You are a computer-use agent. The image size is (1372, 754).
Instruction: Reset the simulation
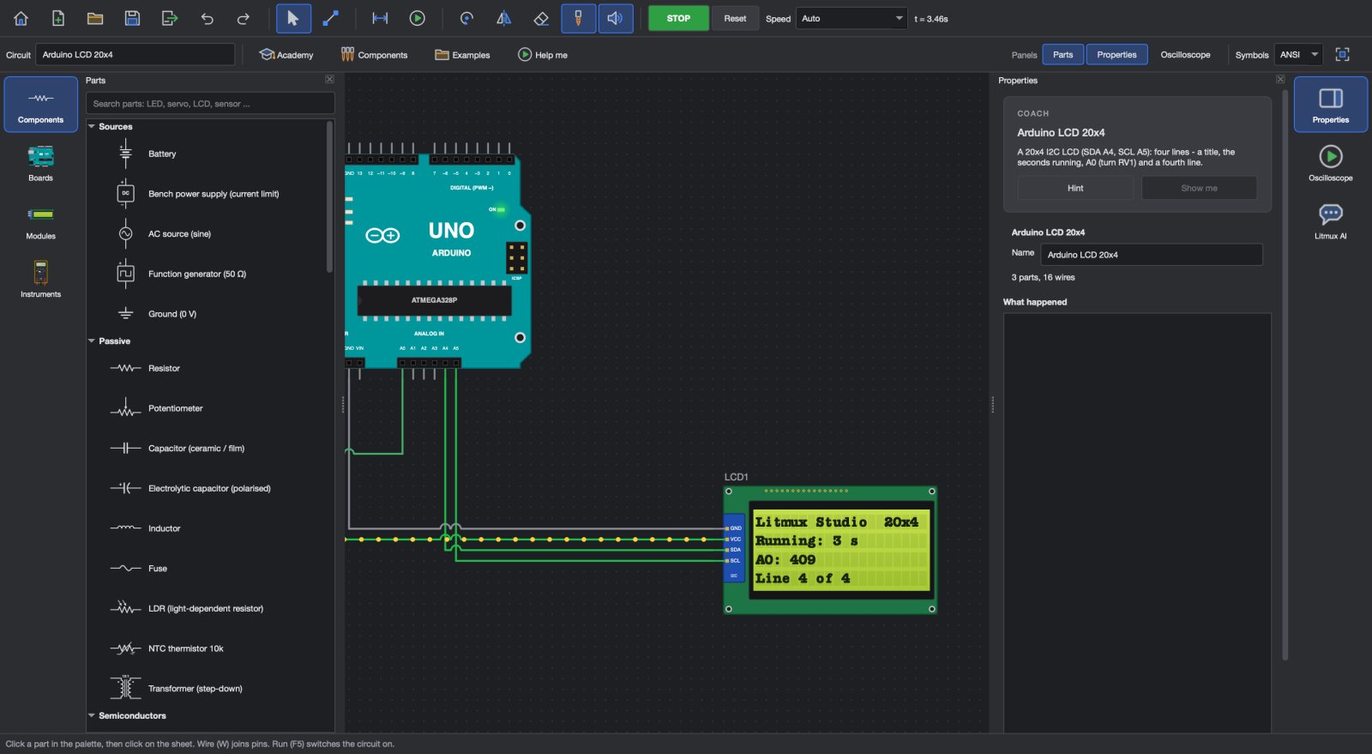tap(735, 18)
